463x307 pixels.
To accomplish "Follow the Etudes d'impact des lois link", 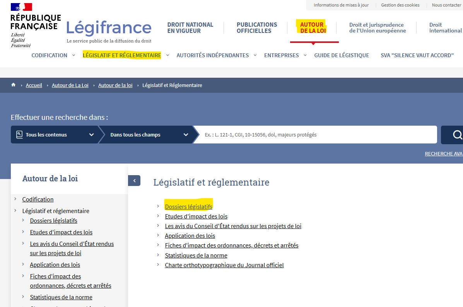I will click(x=196, y=216).
